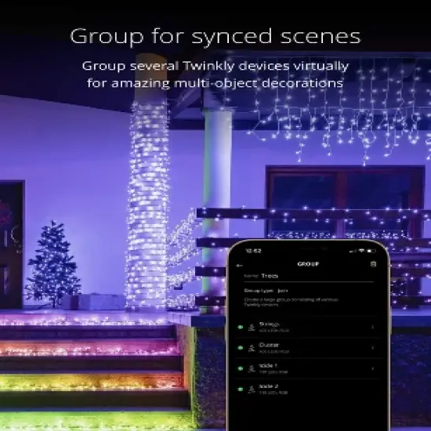Tap the green status dot beside Strings
The image size is (431, 431).
tap(241, 327)
